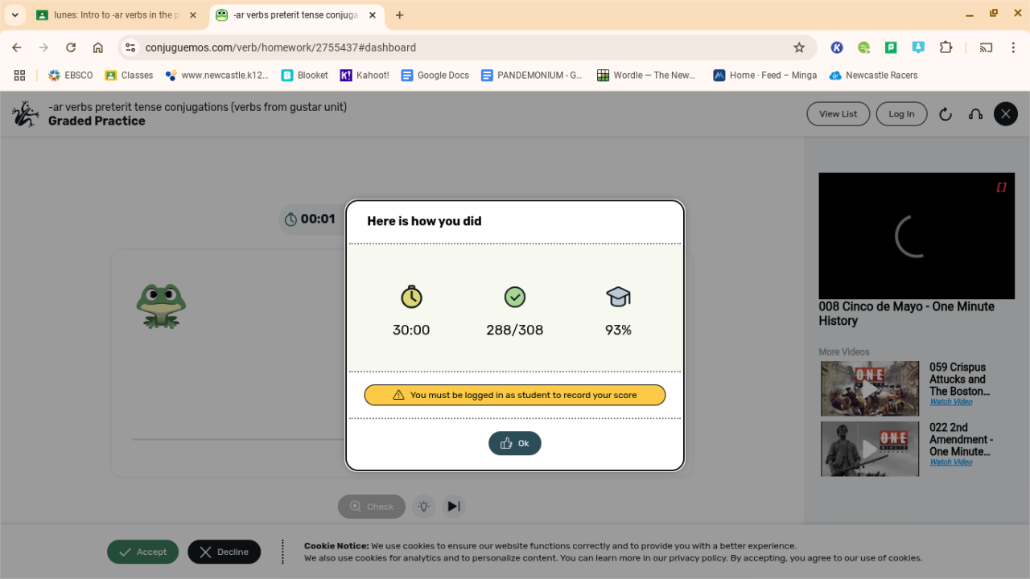1030x579 pixels.
Task: Click the green round extension icon
Action: click(864, 47)
